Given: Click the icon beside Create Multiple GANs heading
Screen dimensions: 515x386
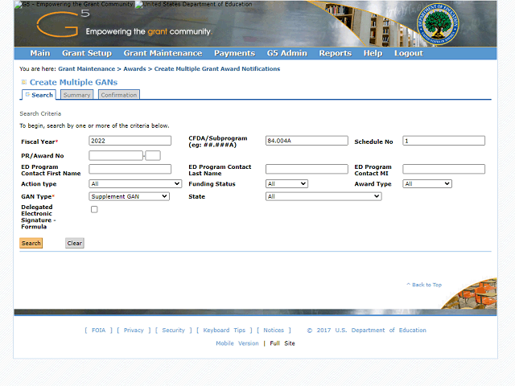Looking at the screenshot, I should [24, 82].
